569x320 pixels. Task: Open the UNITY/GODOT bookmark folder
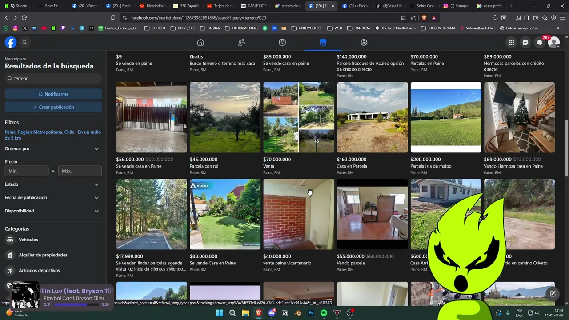(307, 28)
